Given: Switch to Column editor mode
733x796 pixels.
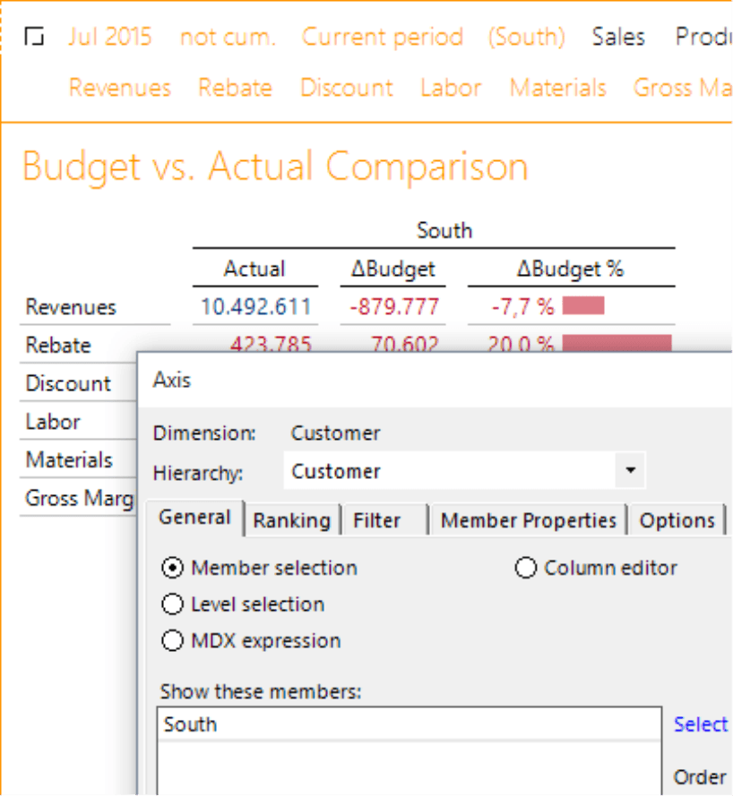Looking at the screenshot, I should point(526,568).
